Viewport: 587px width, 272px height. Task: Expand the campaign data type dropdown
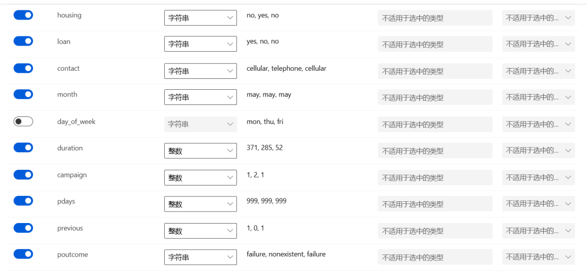pyautogui.click(x=200, y=177)
